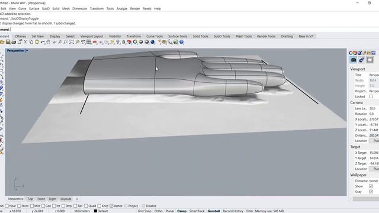The width and height of the screenshot is (379, 213).
Task: Toggle Planar mode in status bar
Action: point(170,211)
